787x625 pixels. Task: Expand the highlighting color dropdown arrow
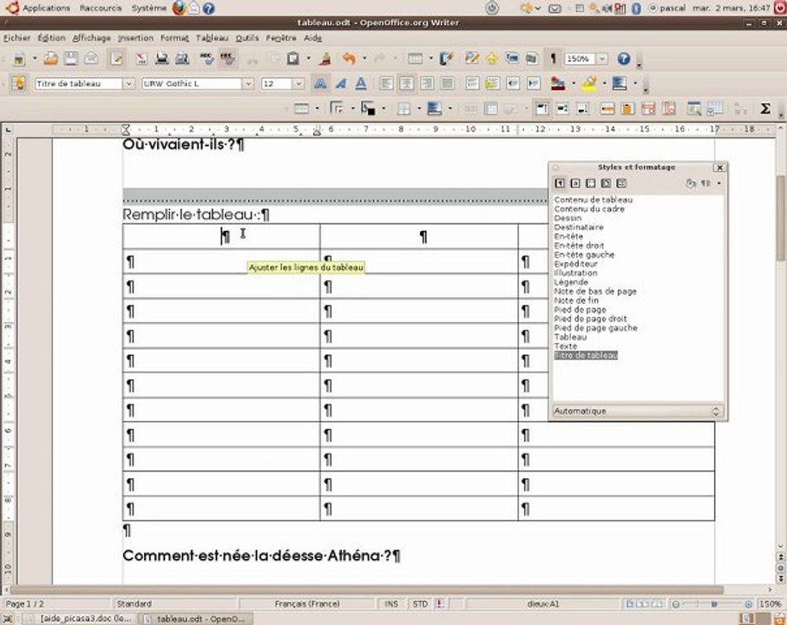point(604,83)
